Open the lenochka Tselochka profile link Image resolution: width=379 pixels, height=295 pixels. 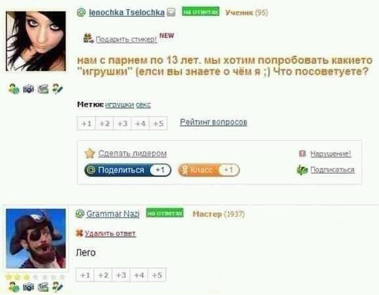[127, 12]
